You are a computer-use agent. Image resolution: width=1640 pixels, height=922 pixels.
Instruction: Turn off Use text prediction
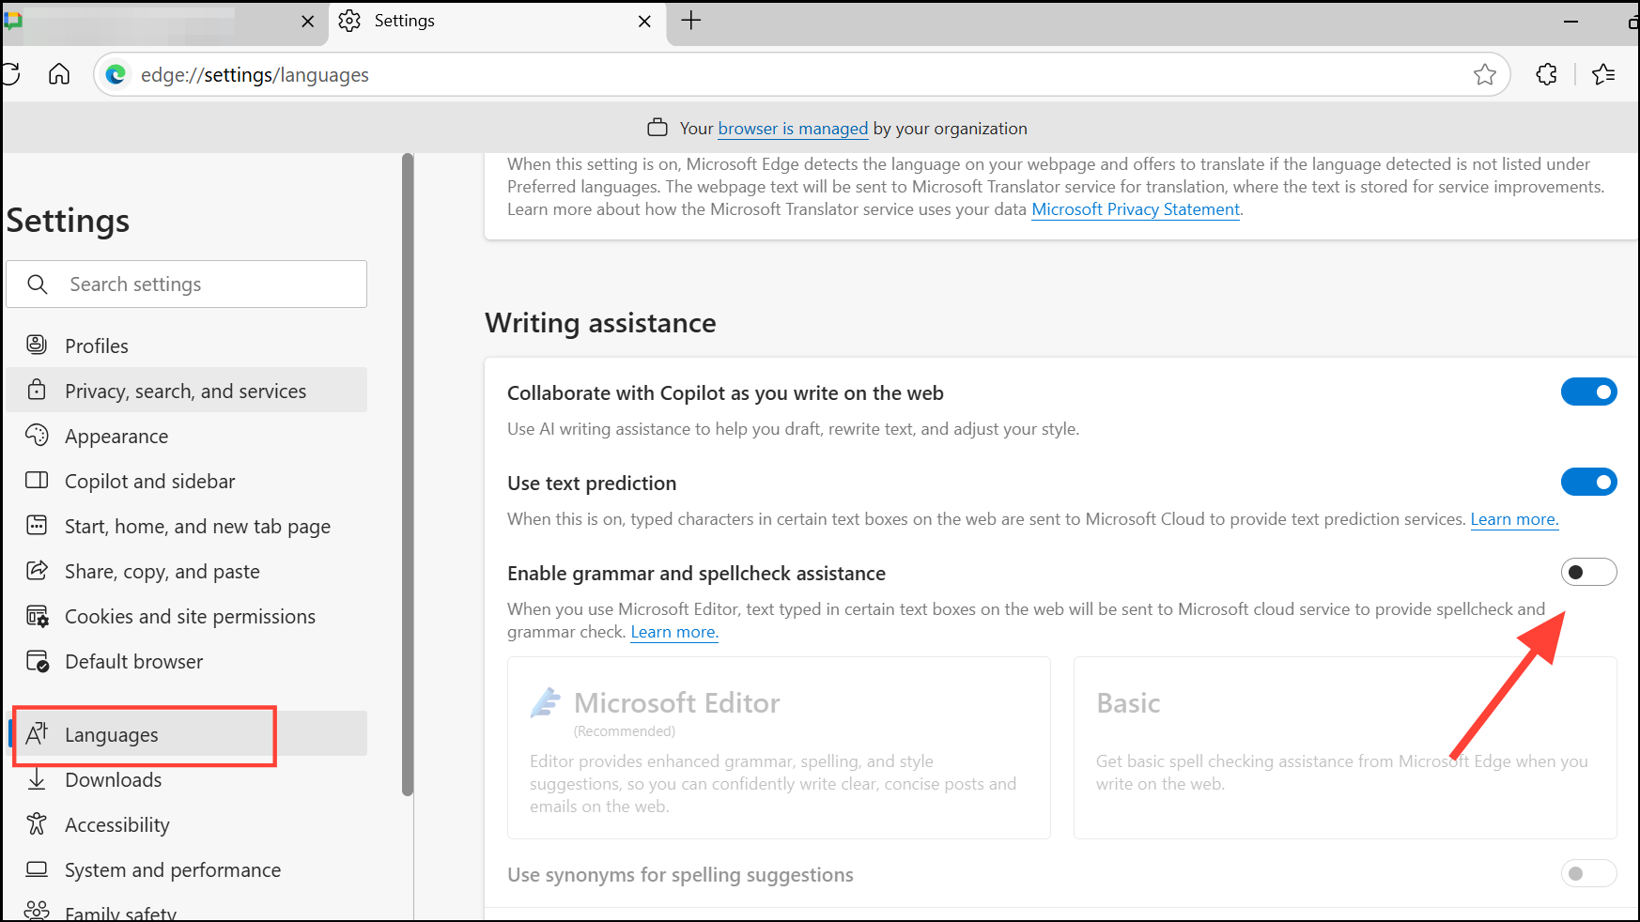1589,482
